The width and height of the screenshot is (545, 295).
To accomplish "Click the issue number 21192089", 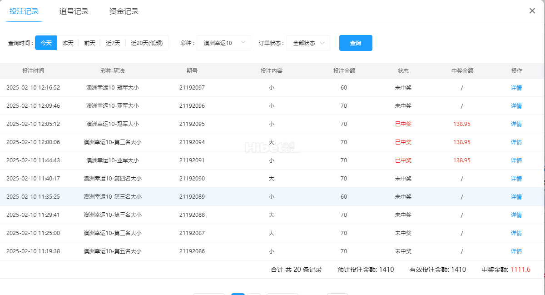I will pos(192,197).
